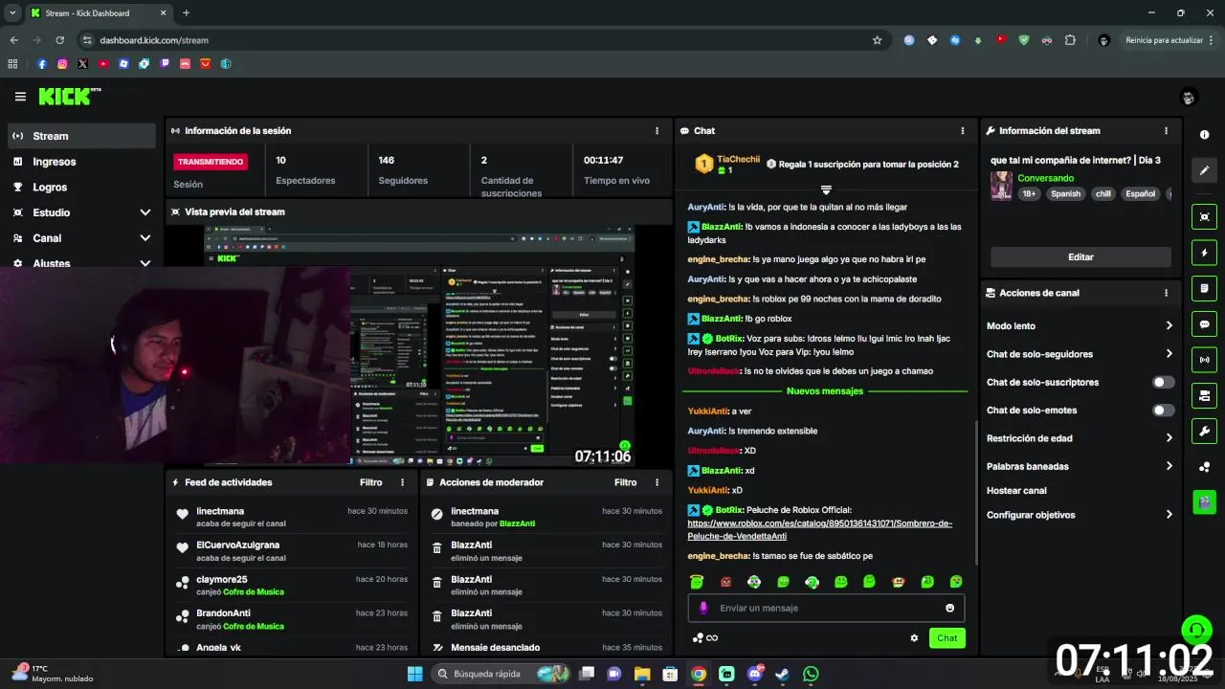Select the red angry emote
Viewport: 1225px width, 689px height.
(725, 582)
